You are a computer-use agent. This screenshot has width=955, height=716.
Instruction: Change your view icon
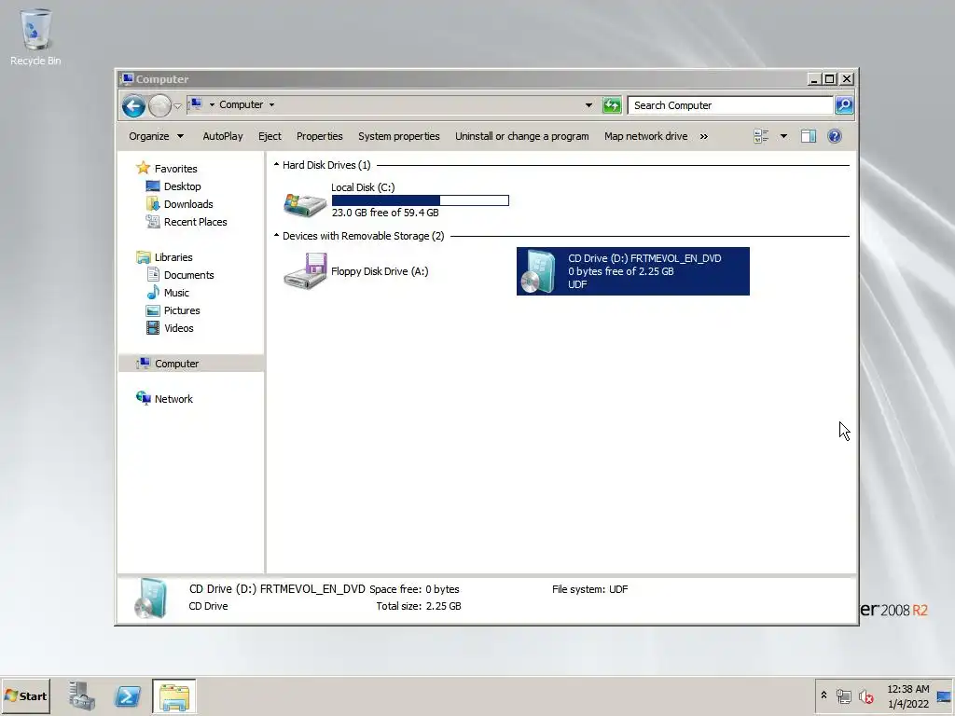tap(761, 136)
